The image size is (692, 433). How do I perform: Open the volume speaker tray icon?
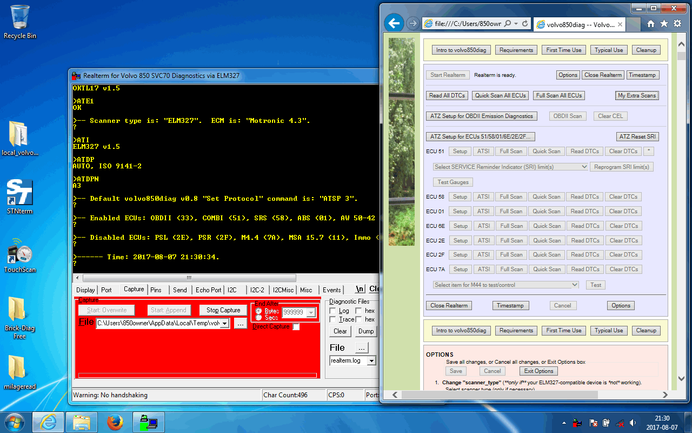633,422
